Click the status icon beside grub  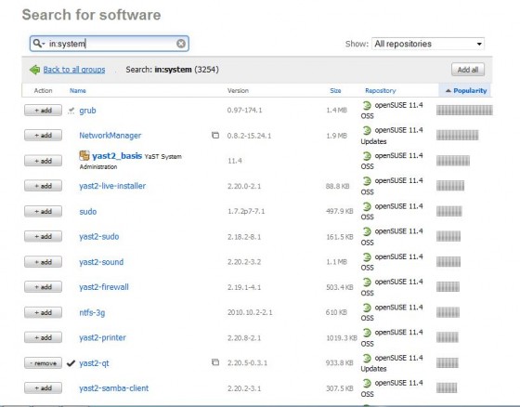tap(71, 111)
